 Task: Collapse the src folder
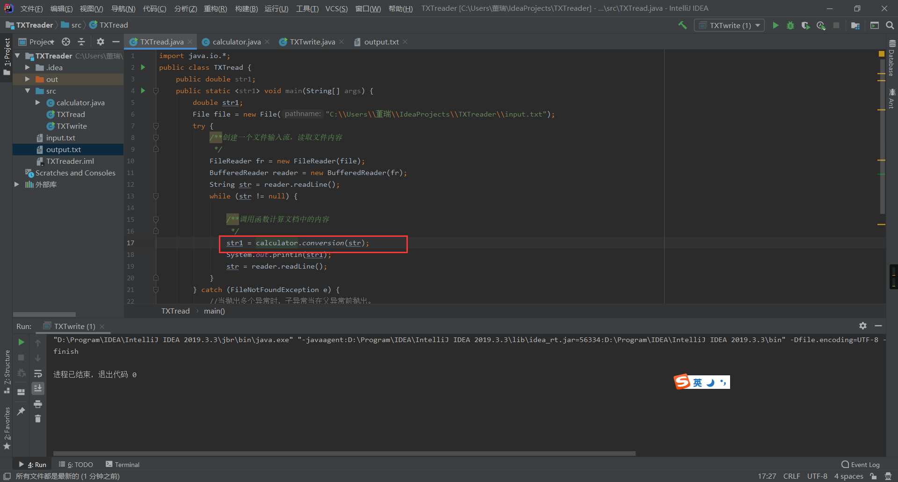coord(28,91)
